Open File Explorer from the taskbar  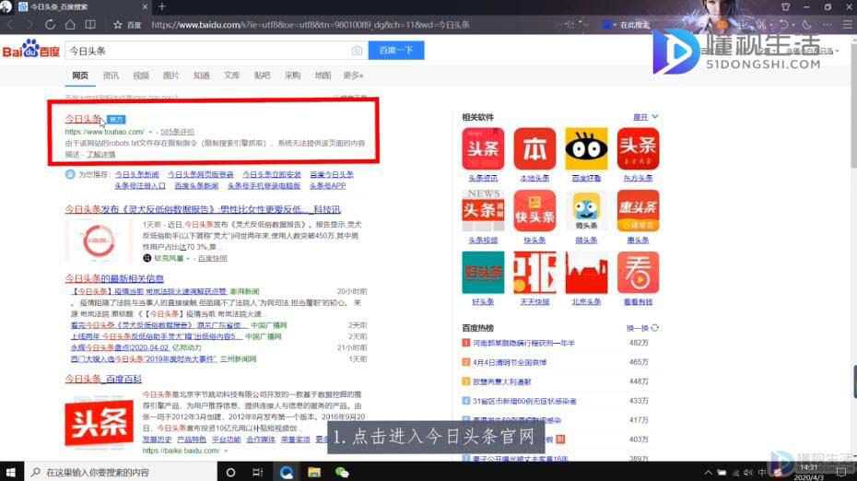pyautogui.click(x=314, y=473)
